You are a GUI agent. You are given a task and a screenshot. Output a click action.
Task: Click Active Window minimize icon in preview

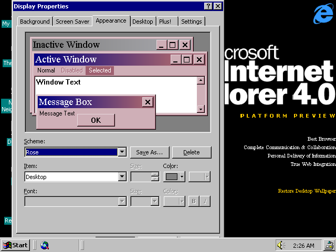[175, 59]
